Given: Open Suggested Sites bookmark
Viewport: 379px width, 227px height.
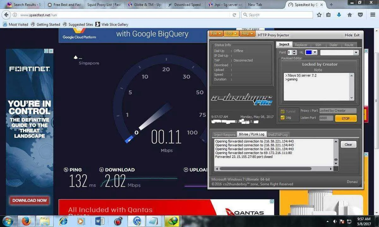Looking at the screenshot, I should [78, 24].
